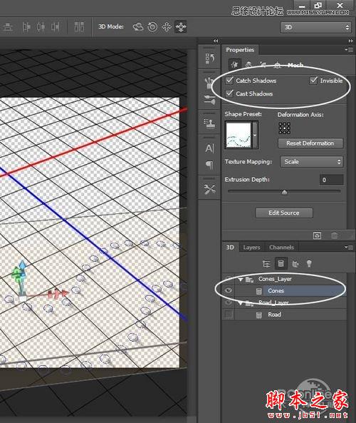The width and height of the screenshot is (356, 423).
Task: Click Distribute horizontal centers icon in options bar
Action: click(41, 27)
